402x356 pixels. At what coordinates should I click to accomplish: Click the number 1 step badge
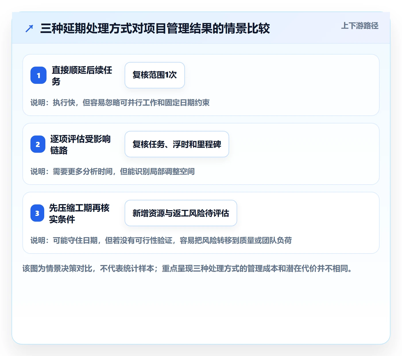click(38, 75)
